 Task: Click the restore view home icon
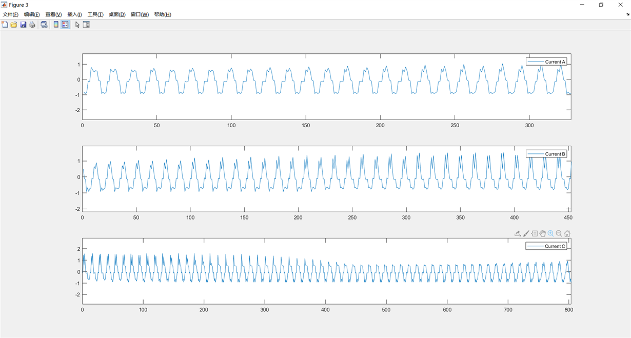click(x=567, y=233)
